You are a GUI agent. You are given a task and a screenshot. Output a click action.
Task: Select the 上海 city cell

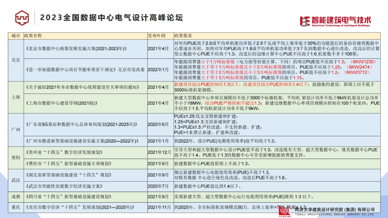16,97
